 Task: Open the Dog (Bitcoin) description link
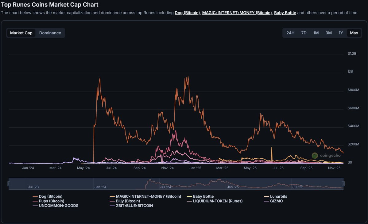[x=187, y=13]
